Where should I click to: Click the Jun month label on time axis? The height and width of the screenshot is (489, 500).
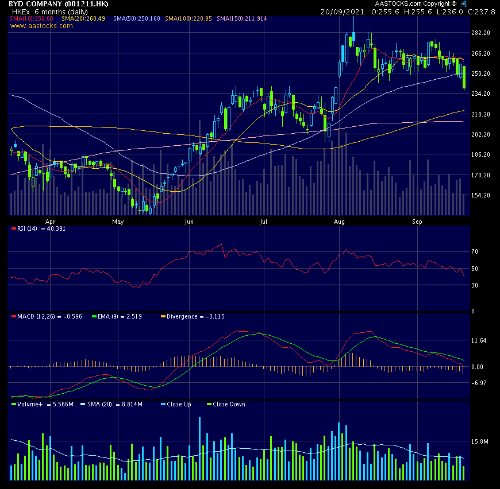[189, 222]
